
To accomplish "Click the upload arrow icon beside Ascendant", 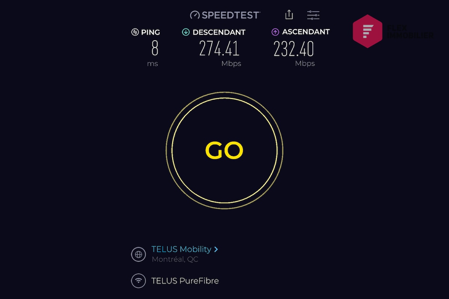I will point(275,32).
